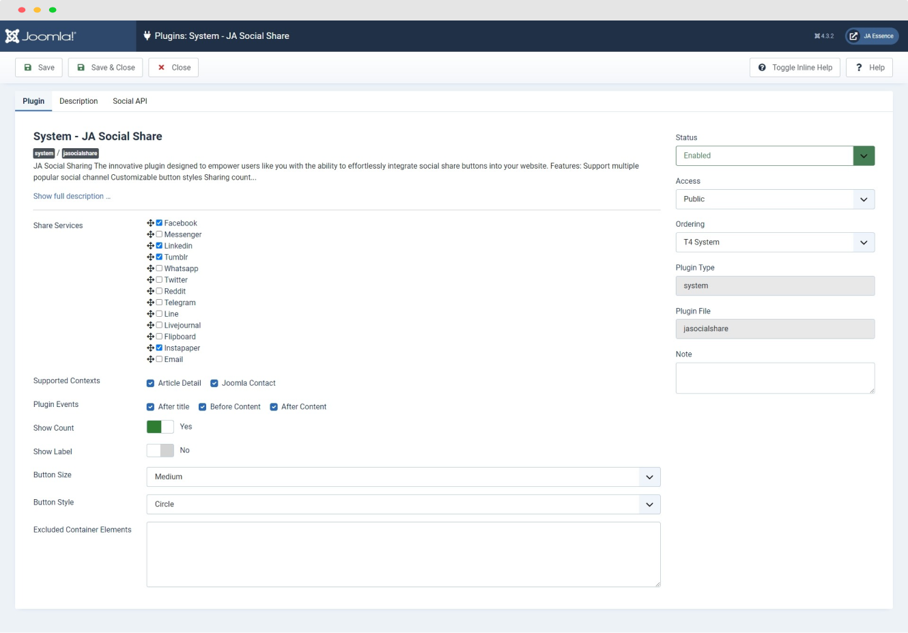
Task: Click Toggle Inline Help button
Action: click(x=795, y=68)
